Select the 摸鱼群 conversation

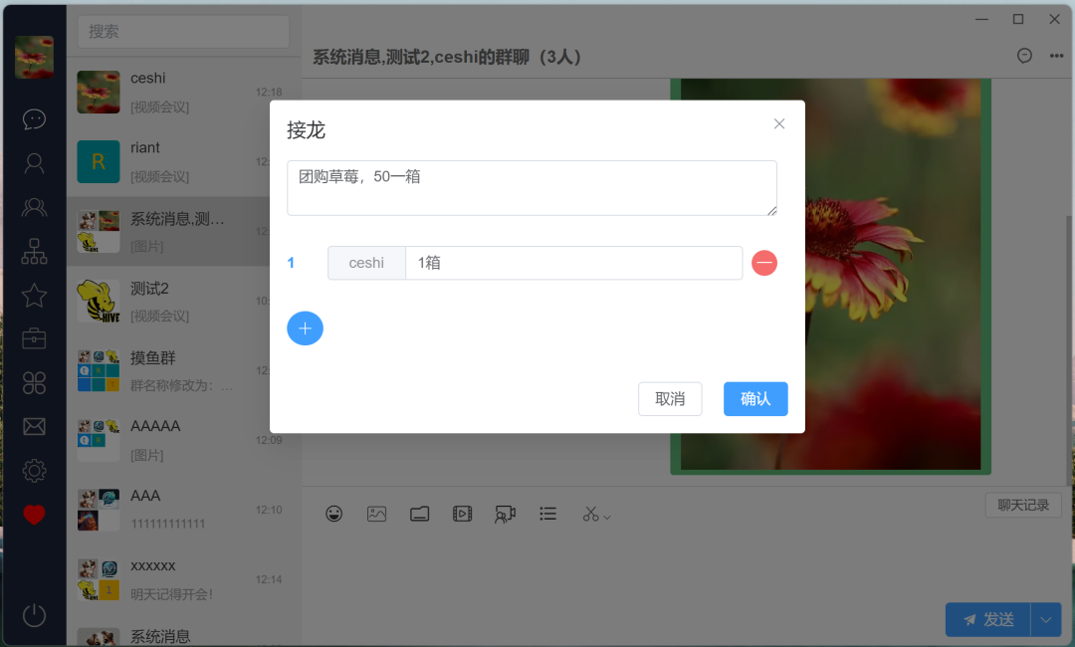[183, 370]
